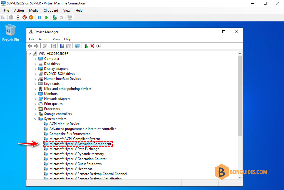Screen dimensions: 284x190
Task: Select Microsoft Hyper-V Remote Desktop Control Channel
Action: pyautogui.click(x=88, y=174)
